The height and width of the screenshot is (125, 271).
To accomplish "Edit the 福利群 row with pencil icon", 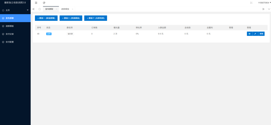I will coord(255,34).
